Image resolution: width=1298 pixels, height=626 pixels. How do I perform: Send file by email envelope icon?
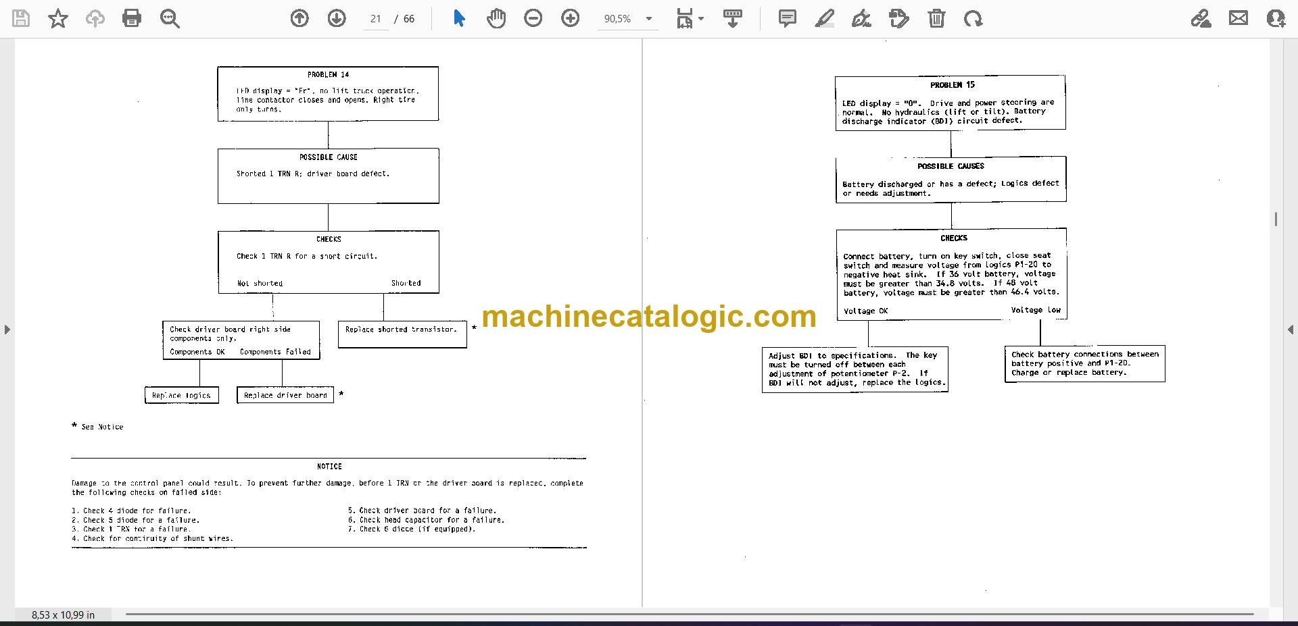(x=1239, y=18)
